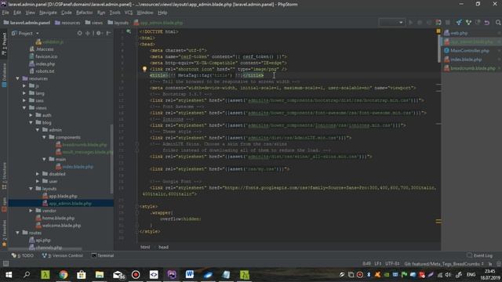
Task: Toggle the Database tool window side tab
Action: point(4,75)
